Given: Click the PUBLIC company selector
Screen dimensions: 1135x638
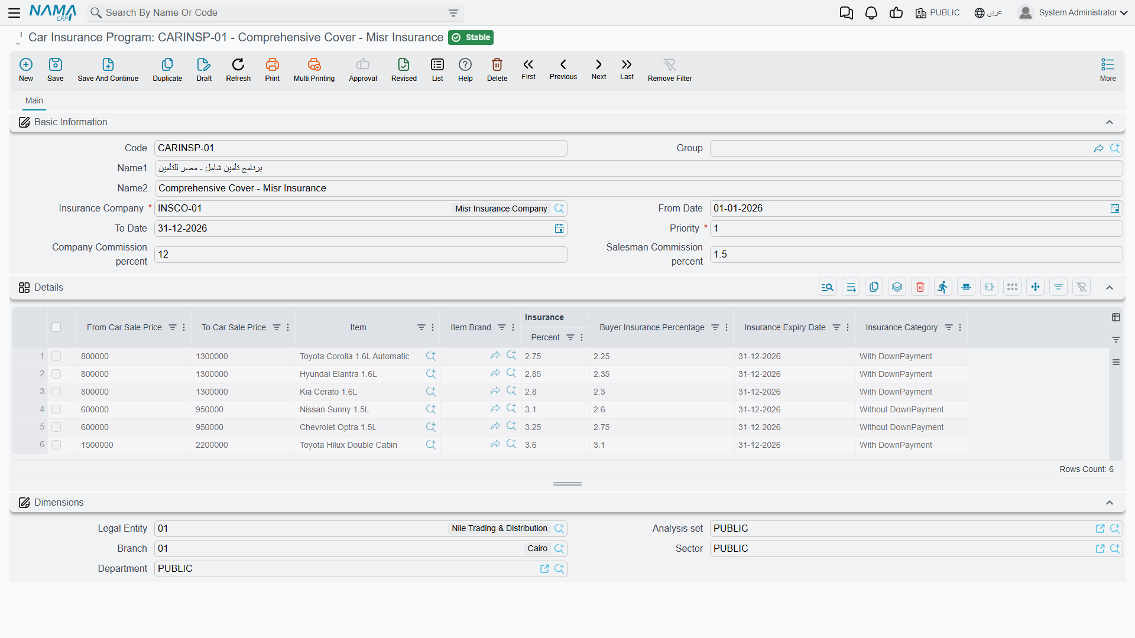Looking at the screenshot, I should click(938, 13).
